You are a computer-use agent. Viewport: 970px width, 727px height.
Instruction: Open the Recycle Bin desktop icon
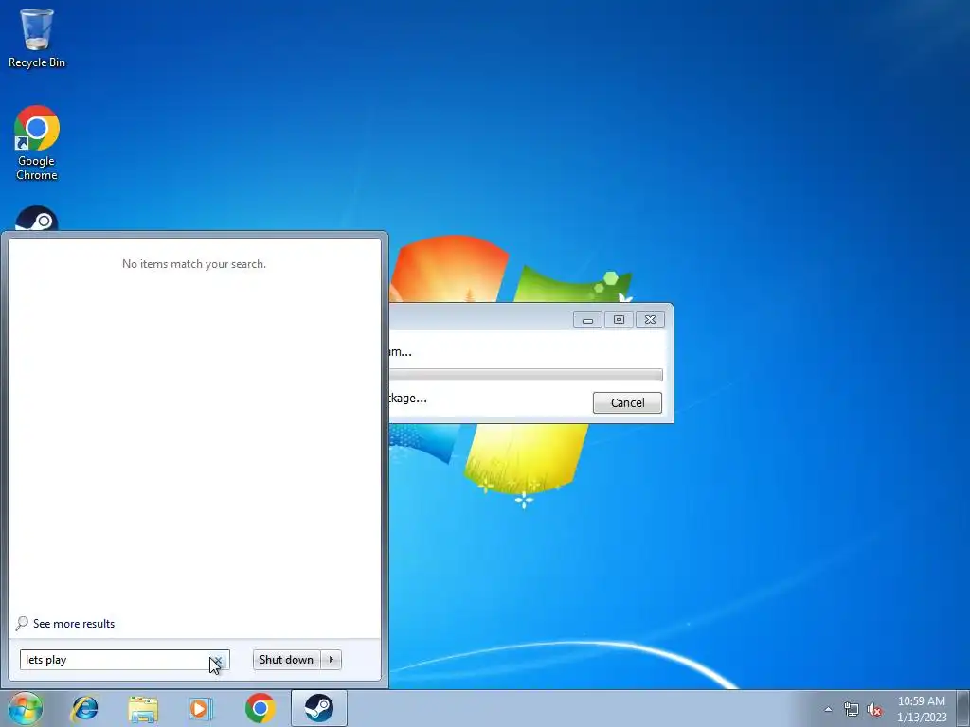pyautogui.click(x=37, y=38)
